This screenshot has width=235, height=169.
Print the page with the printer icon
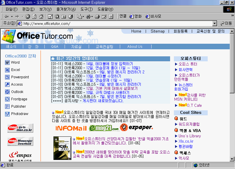[x=97, y=16]
